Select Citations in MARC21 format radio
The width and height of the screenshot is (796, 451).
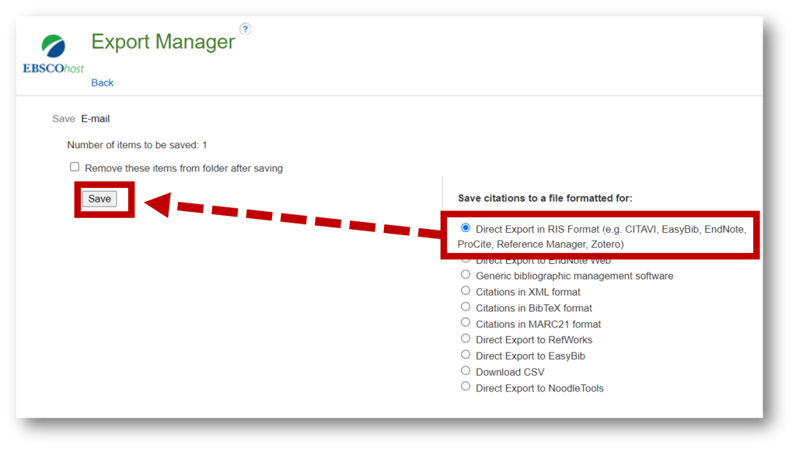466,323
